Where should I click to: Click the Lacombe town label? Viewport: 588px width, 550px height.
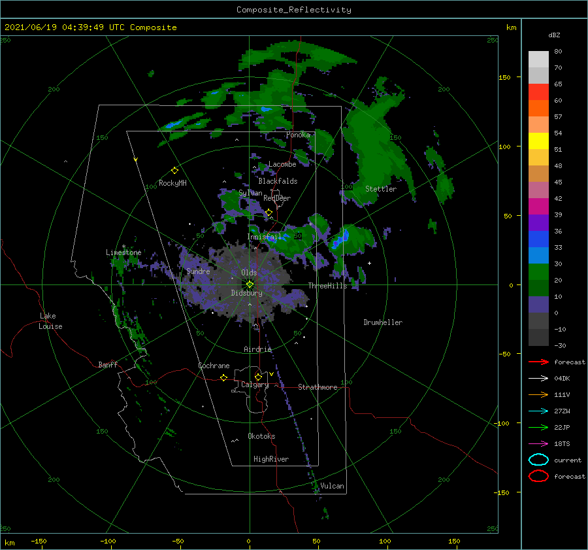(x=282, y=164)
